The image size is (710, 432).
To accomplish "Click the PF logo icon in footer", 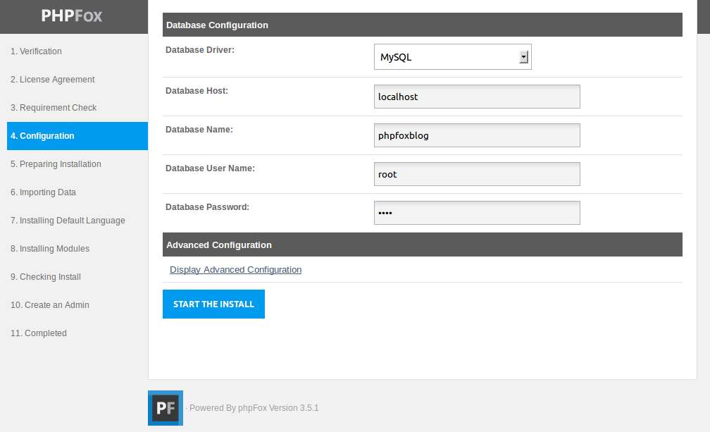I will (166, 408).
